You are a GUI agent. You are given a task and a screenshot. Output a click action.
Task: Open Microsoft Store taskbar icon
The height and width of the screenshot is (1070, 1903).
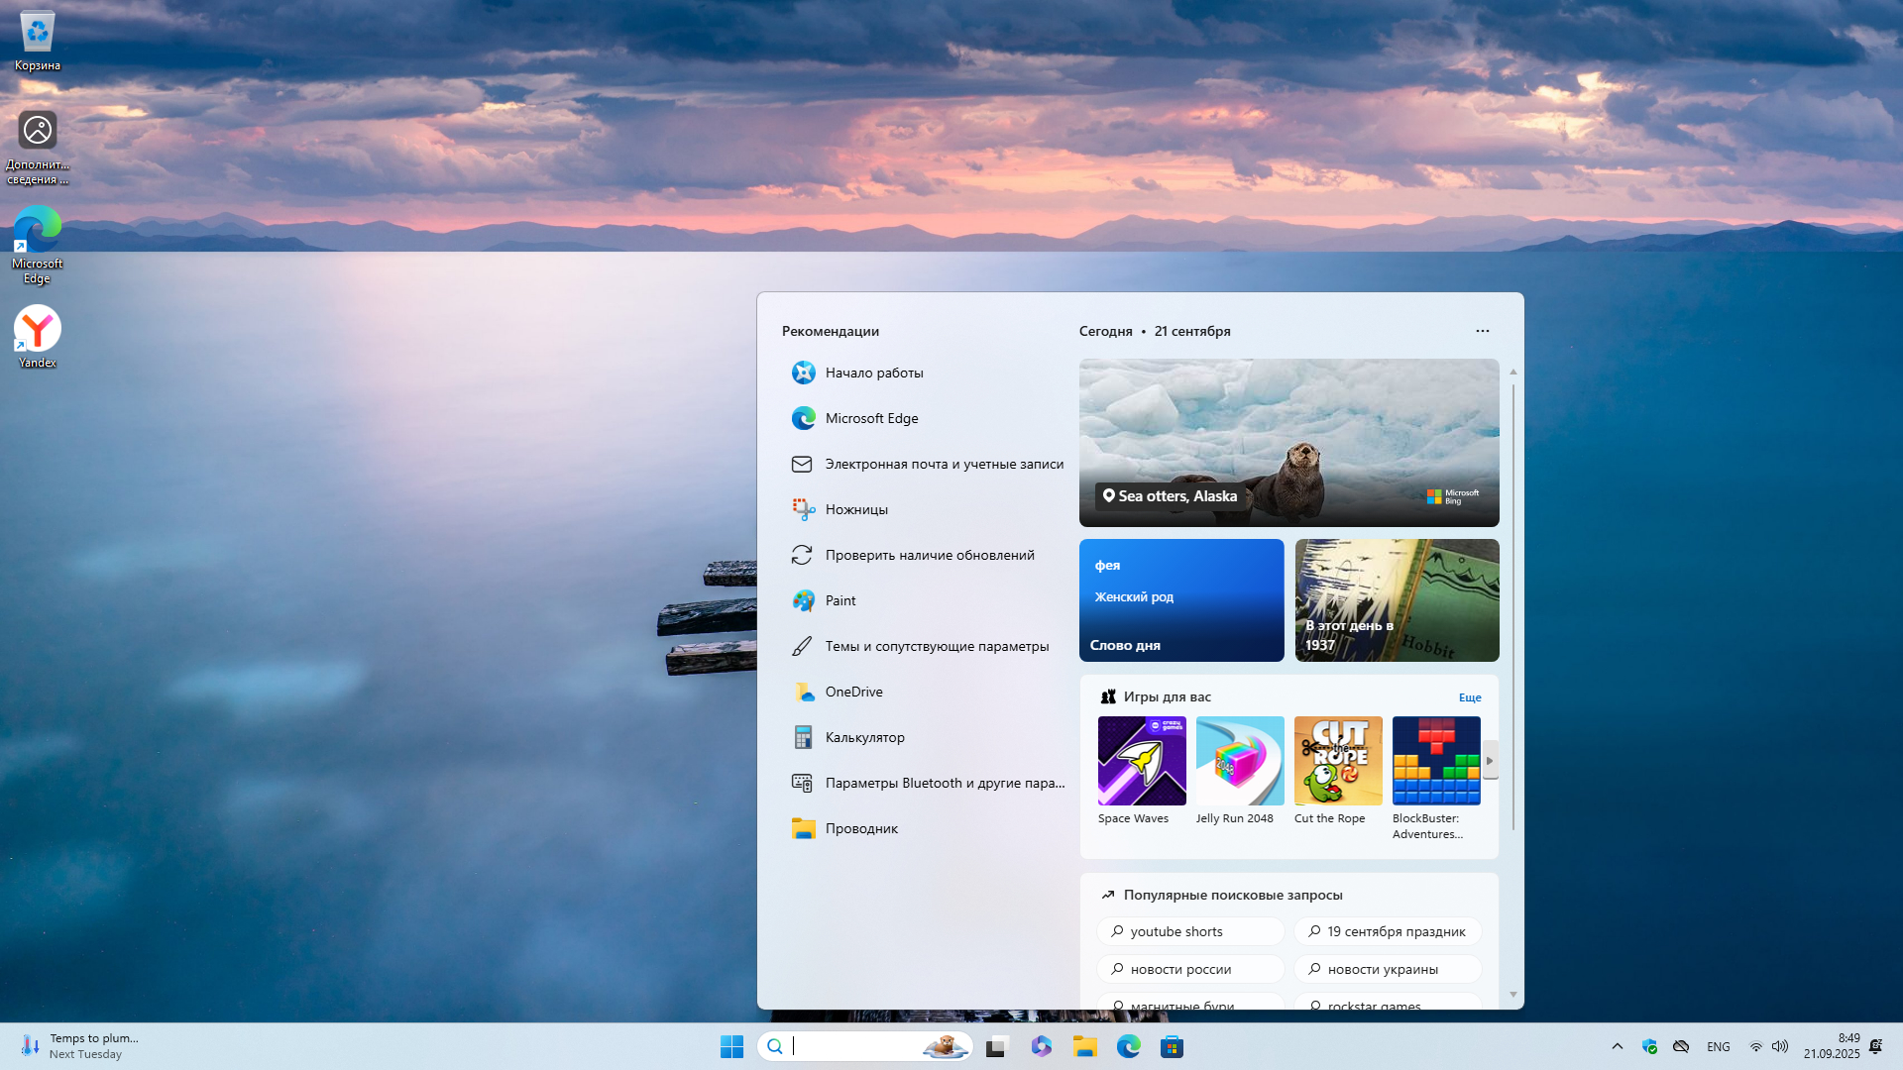point(1172,1046)
